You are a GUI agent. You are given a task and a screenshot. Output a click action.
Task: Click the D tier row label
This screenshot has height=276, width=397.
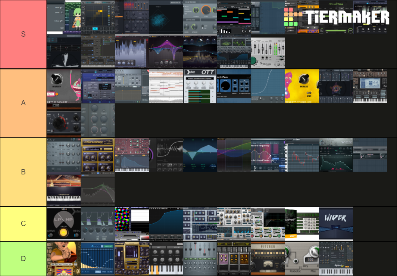[23, 258]
